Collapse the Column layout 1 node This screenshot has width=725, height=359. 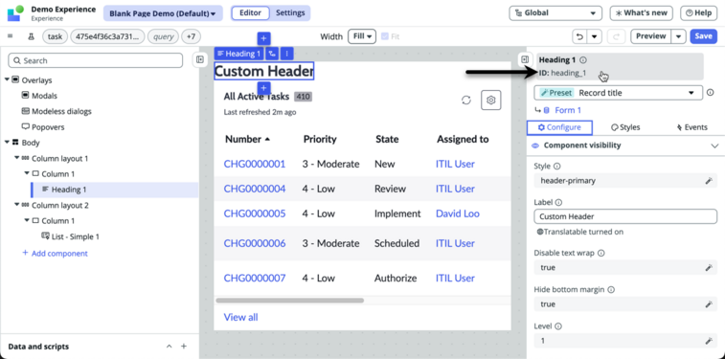click(17, 158)
